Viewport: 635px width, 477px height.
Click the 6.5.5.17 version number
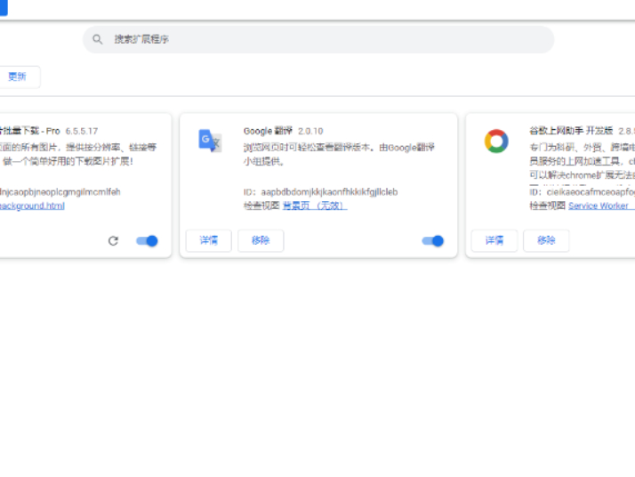click(x=82, y=132)
